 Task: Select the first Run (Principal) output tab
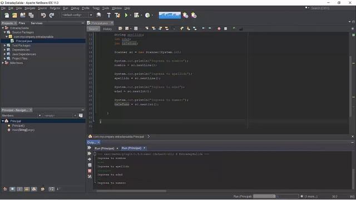coord(105,148)
